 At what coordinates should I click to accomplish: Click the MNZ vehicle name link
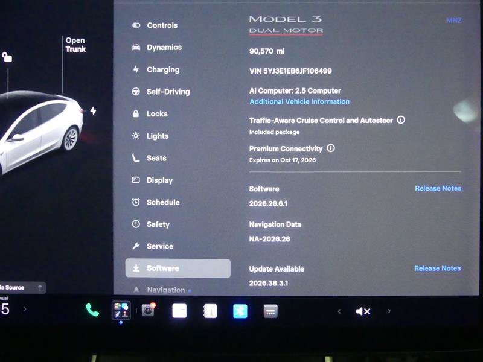[454, 21]
